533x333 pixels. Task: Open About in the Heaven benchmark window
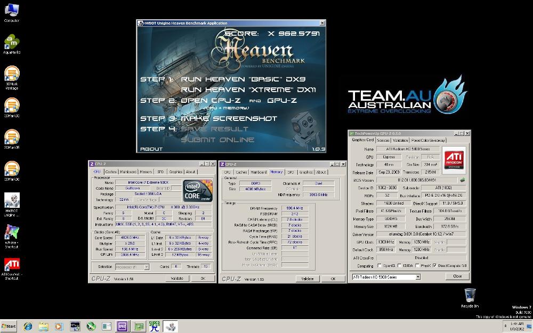pyautogui.click(x=151, y=149)
